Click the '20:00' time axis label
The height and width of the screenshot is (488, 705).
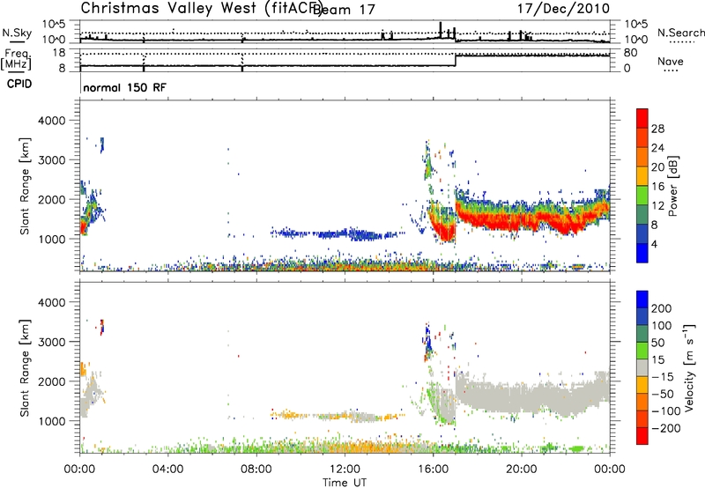click(521, 470)
